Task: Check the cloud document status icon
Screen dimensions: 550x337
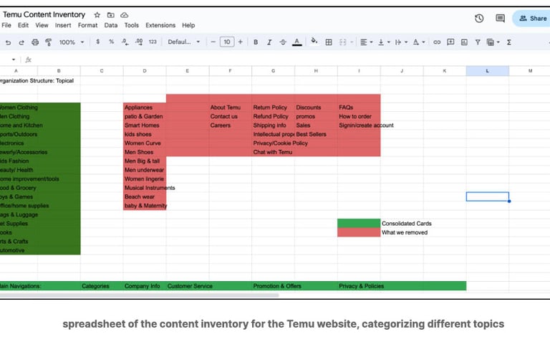Action: (124, 15)
